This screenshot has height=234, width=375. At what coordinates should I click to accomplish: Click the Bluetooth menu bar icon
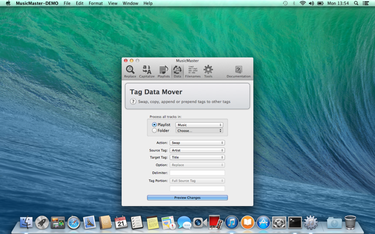[294, 3]
